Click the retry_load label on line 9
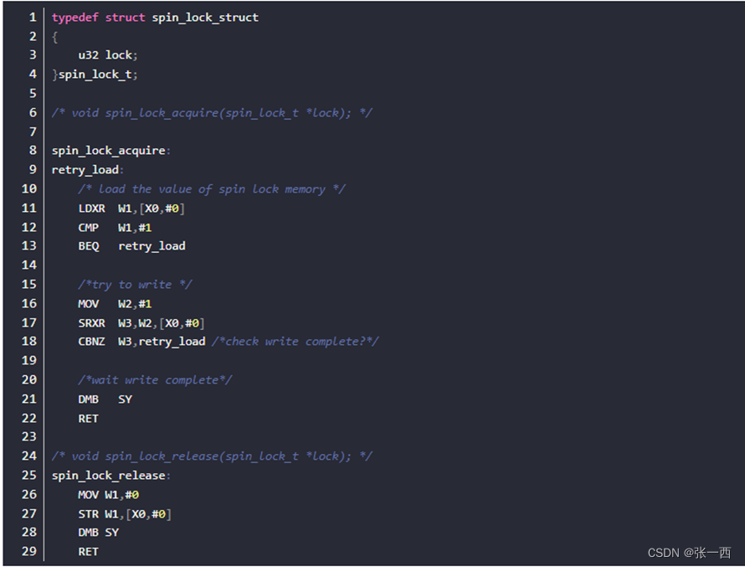Viewport: 745px width, 567px height. pyautogui.click(x=87, y=170)
